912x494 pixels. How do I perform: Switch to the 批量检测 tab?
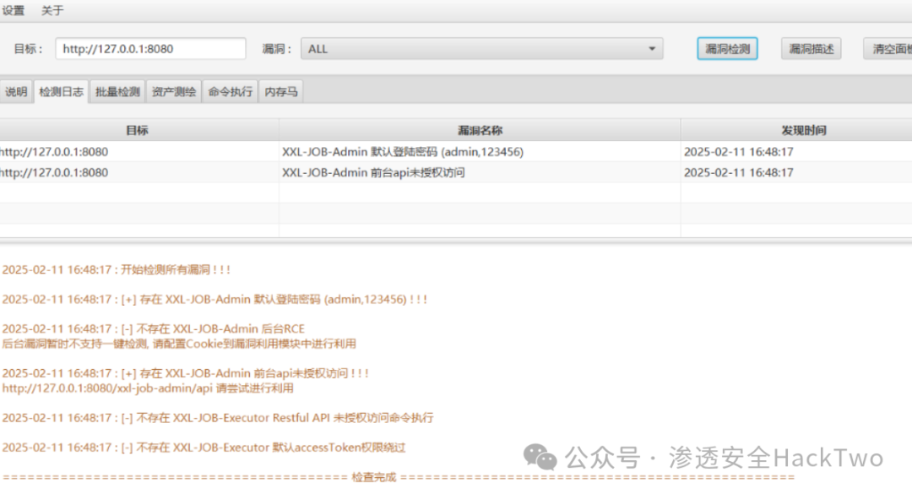pyautogui.click(x=117, y=91)
